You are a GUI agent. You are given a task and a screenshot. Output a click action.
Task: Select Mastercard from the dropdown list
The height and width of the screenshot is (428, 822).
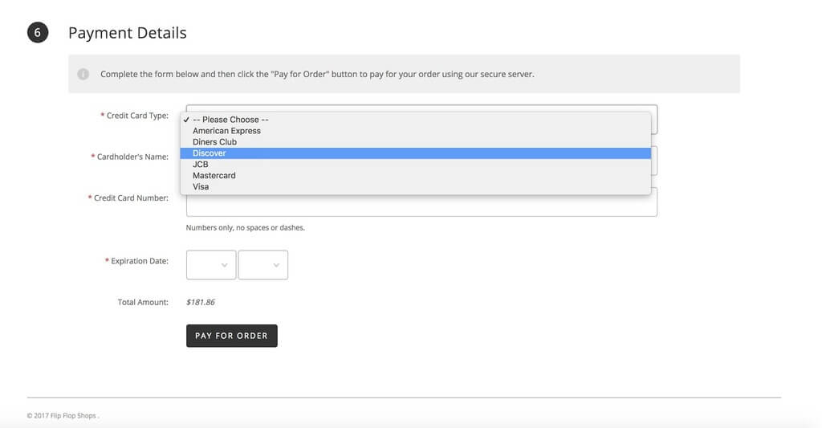214,176
